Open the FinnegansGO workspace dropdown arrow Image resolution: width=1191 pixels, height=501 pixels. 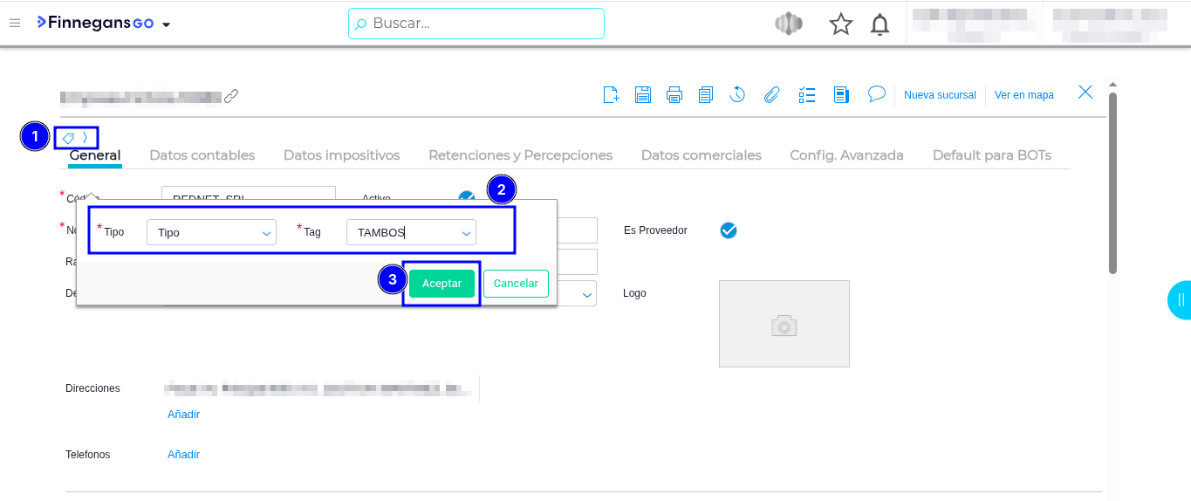166,24
